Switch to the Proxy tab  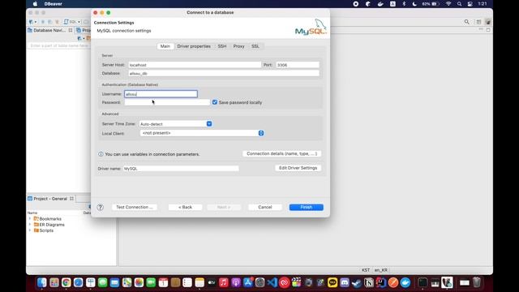coord(238,46)
